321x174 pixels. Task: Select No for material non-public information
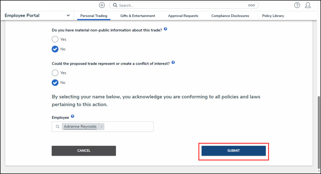point(55,49)
